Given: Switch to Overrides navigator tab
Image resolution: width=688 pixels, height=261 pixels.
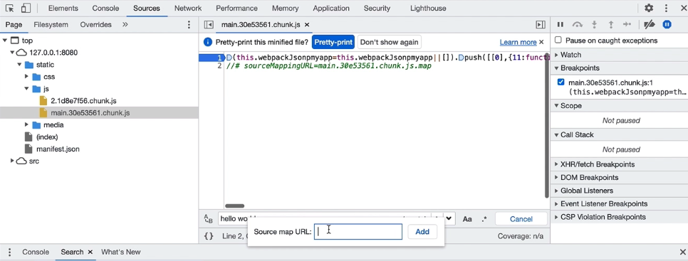Looking at the screenshot, I should pyautogui.click(x=95, y=25).
